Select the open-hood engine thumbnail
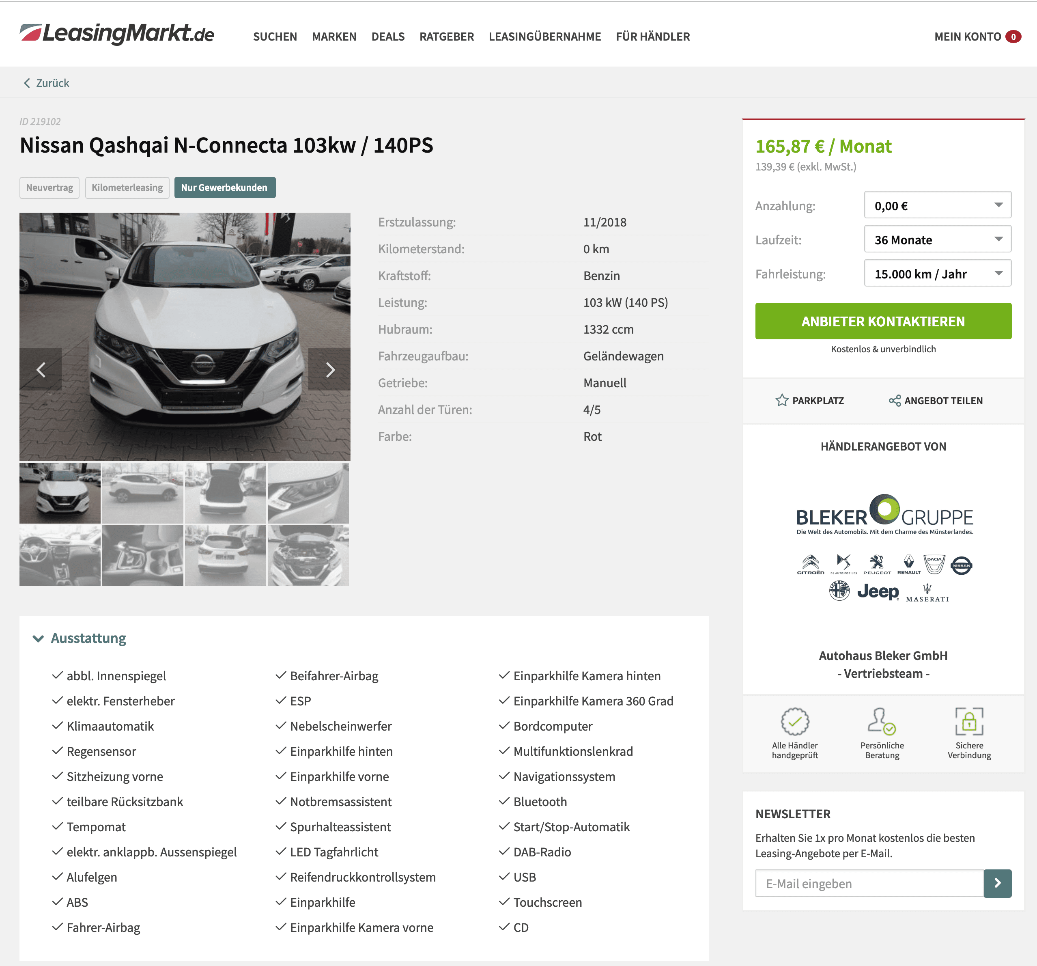 point(308,555)
